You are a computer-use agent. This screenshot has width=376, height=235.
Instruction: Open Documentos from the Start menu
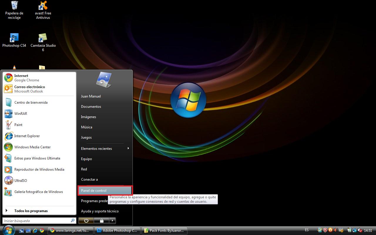point(105,107)
